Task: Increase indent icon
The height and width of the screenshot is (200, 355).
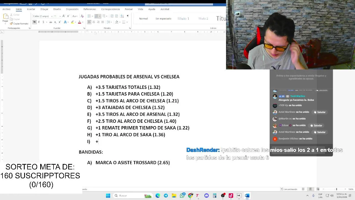Action: 116,16
